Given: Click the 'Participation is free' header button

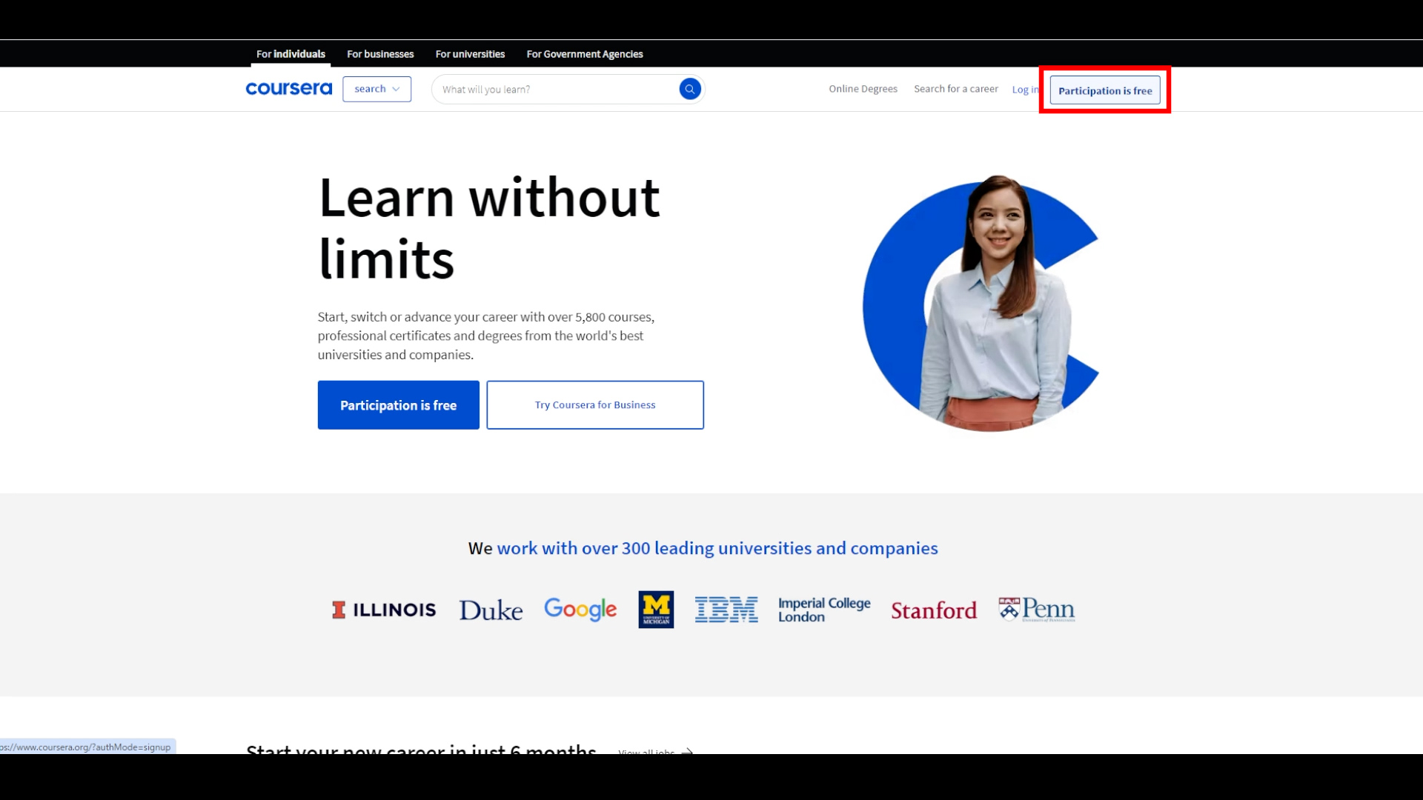Looking at the screenshot, I should (1104, 90).
